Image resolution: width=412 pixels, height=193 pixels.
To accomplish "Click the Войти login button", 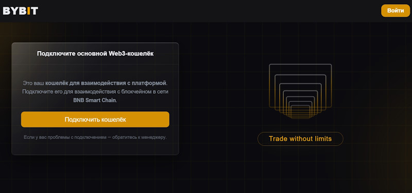I will (x=396, y=11).
